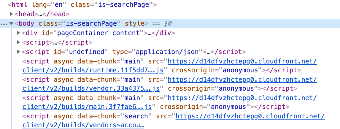340x129 pixels.
Task: Click the "application/json" type value
Action: click(167, 52)
